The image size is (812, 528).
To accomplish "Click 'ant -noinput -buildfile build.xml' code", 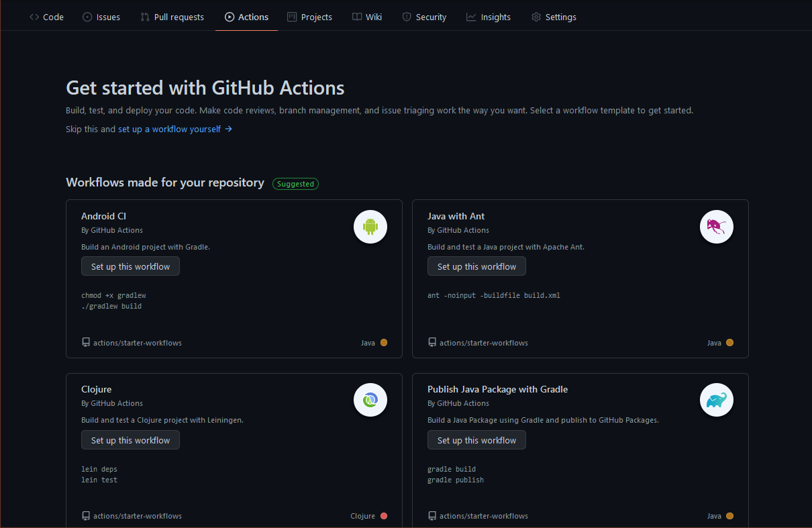I will click(493, 295).
